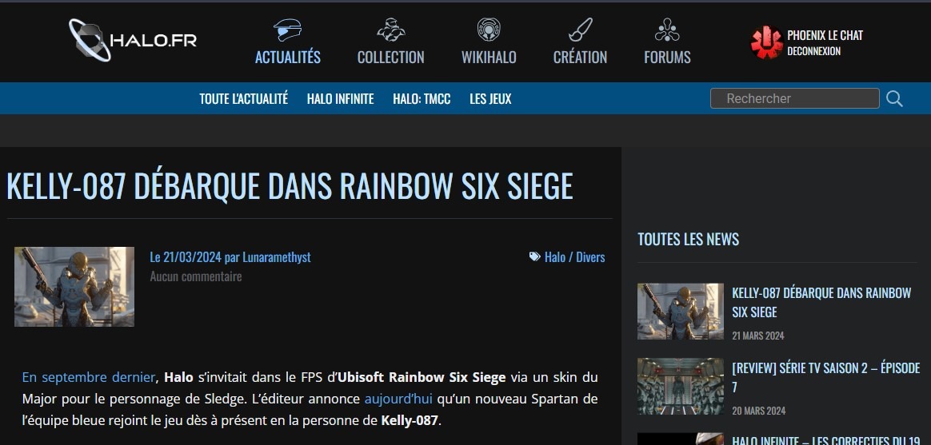Open the Kelly-087 article thumbnail in sidebar

pos(681,312)
